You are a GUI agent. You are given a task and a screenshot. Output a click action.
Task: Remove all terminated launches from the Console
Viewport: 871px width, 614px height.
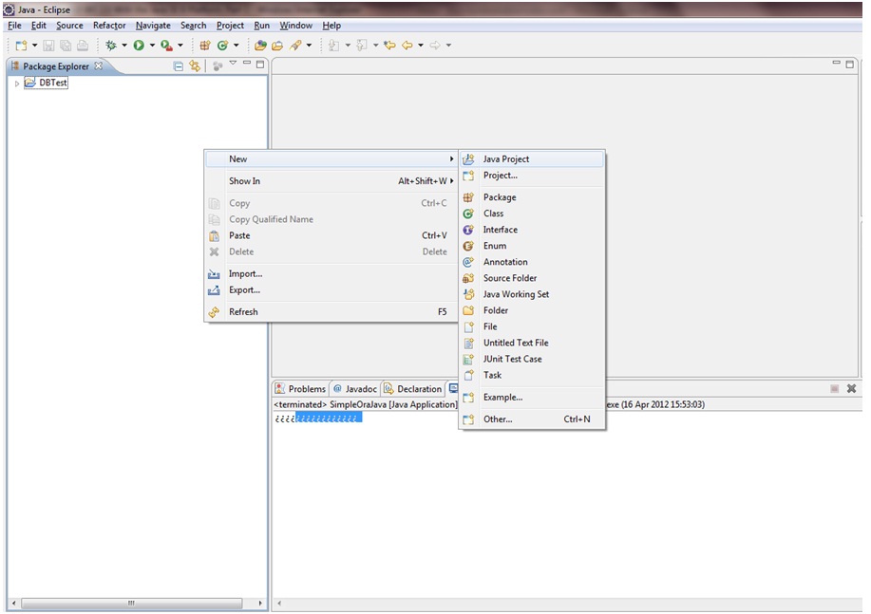coord(851,388)
